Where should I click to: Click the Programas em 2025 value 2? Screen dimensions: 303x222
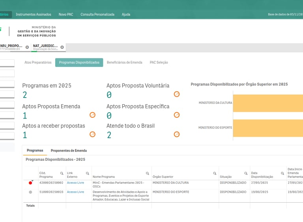click(25, 95)
